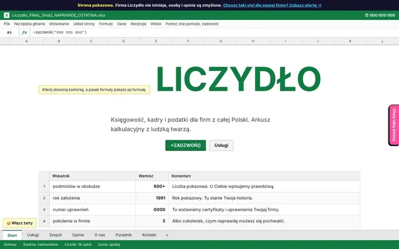The height and width of the screenshot is (249, 399).
Task: Click the value cell '600+'
Action: 152,187
